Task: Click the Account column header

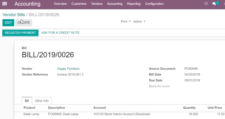Action: [100, 108]
